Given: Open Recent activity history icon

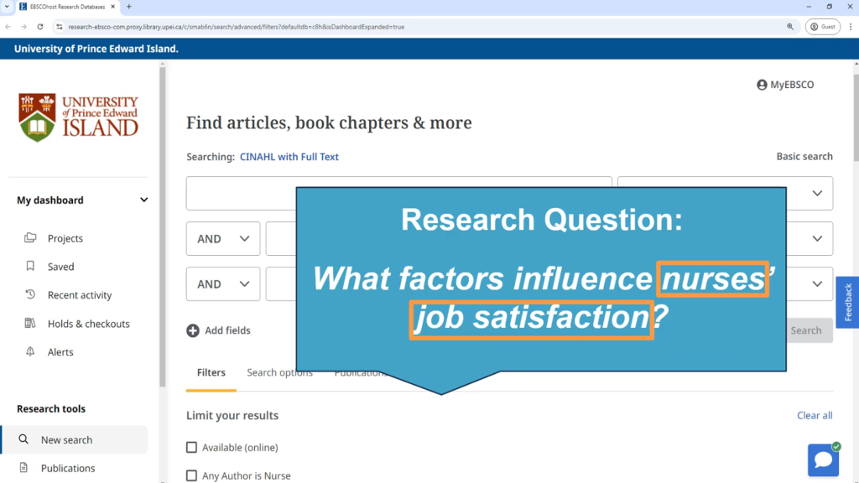Looking at the screenshot, I should pos(31,295).
